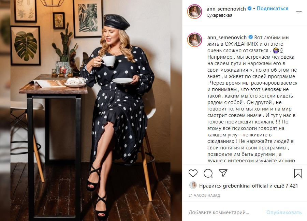307x221 pixels.
Task: Open the Сухаревская location link
Action: 219,15
